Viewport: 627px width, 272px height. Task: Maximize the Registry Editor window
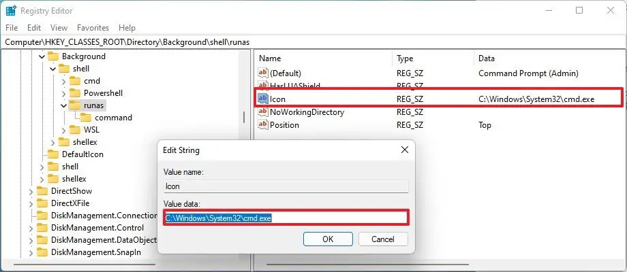(x=579, y=11)
